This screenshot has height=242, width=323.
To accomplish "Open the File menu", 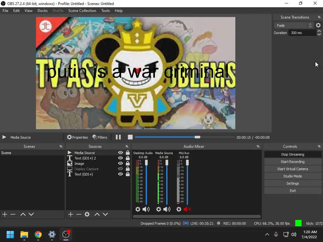I will [5, 11].
